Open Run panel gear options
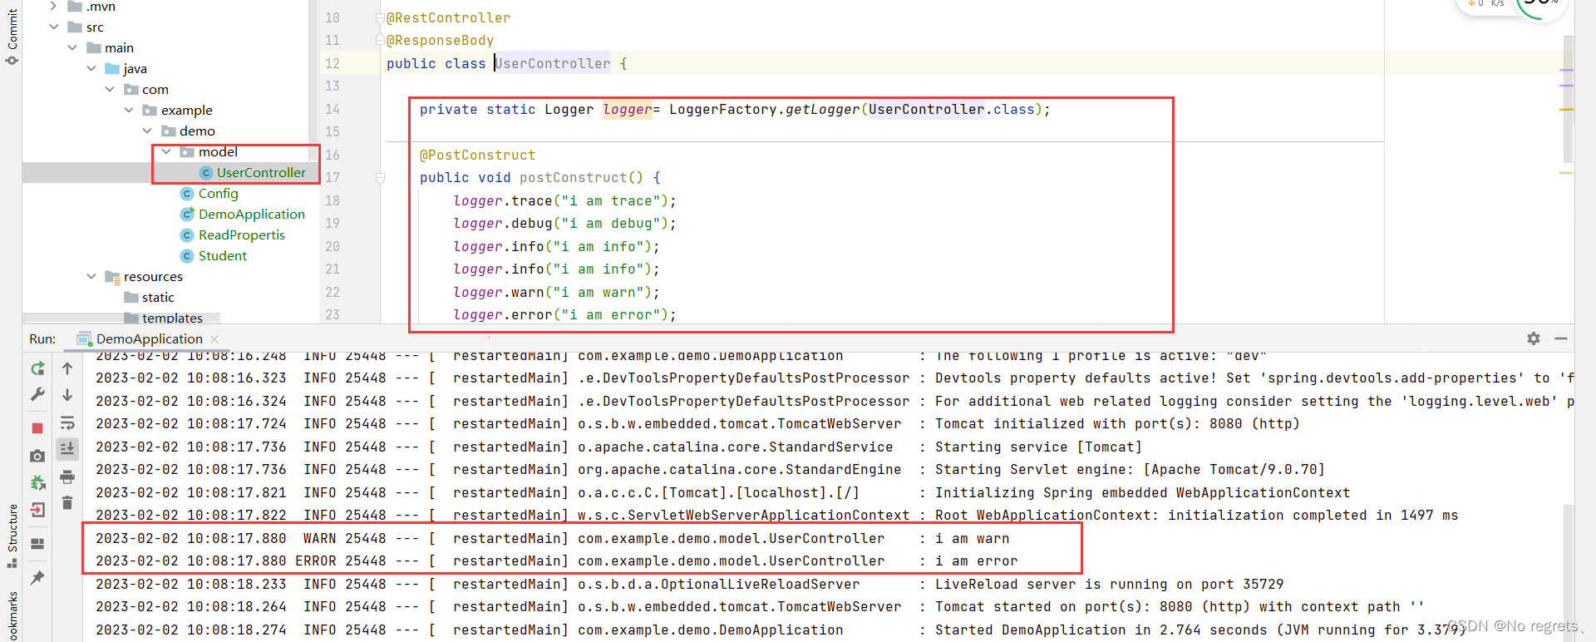The width and height of the screenshot is (1596, 642). pos(1534,338)
